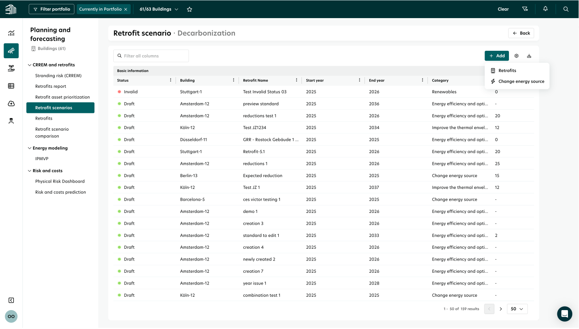
Task: Open the chat support bubble
Action: pos(564,314)
